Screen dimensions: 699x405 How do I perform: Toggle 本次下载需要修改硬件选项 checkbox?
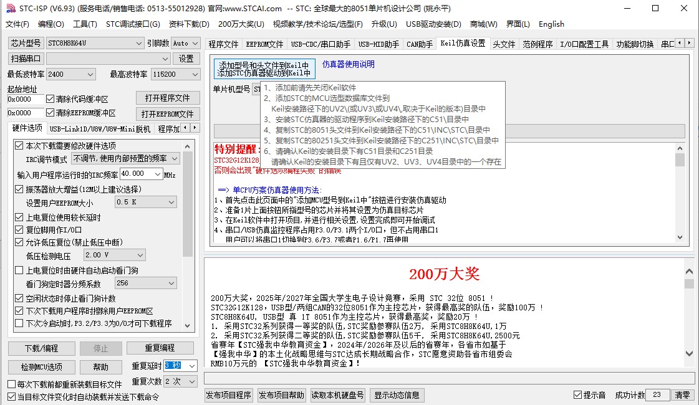coord(19,146)
